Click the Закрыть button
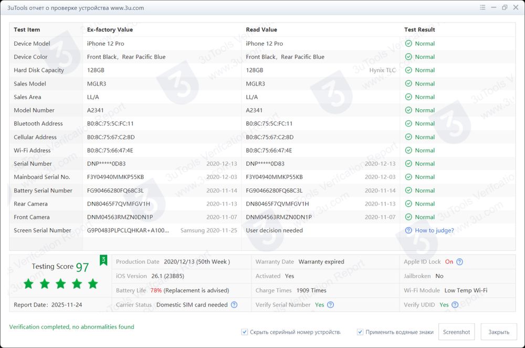Viewport: 525px width, 348px height. coord(499,332)
